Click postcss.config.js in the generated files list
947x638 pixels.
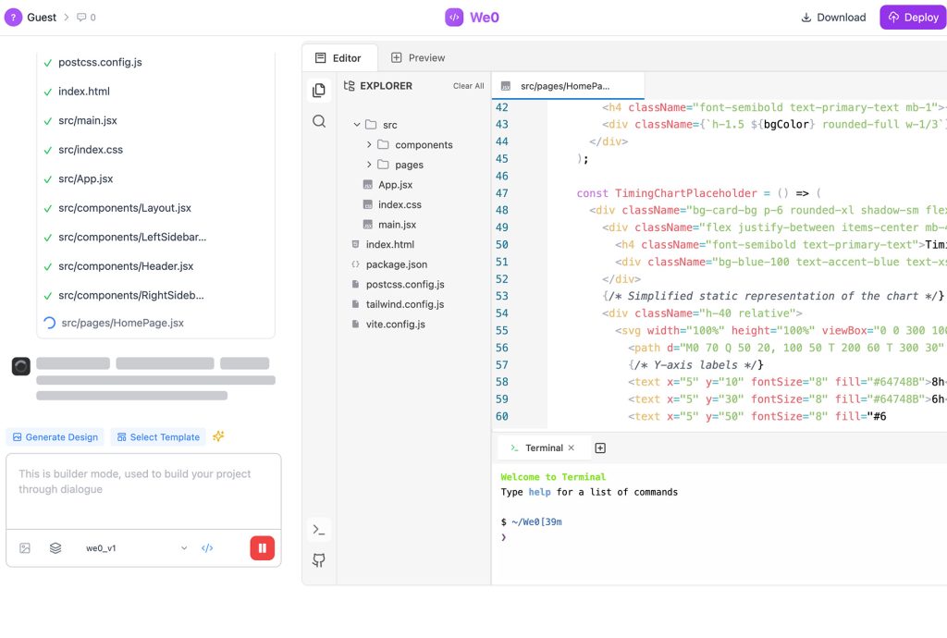[x=100, y=62]
